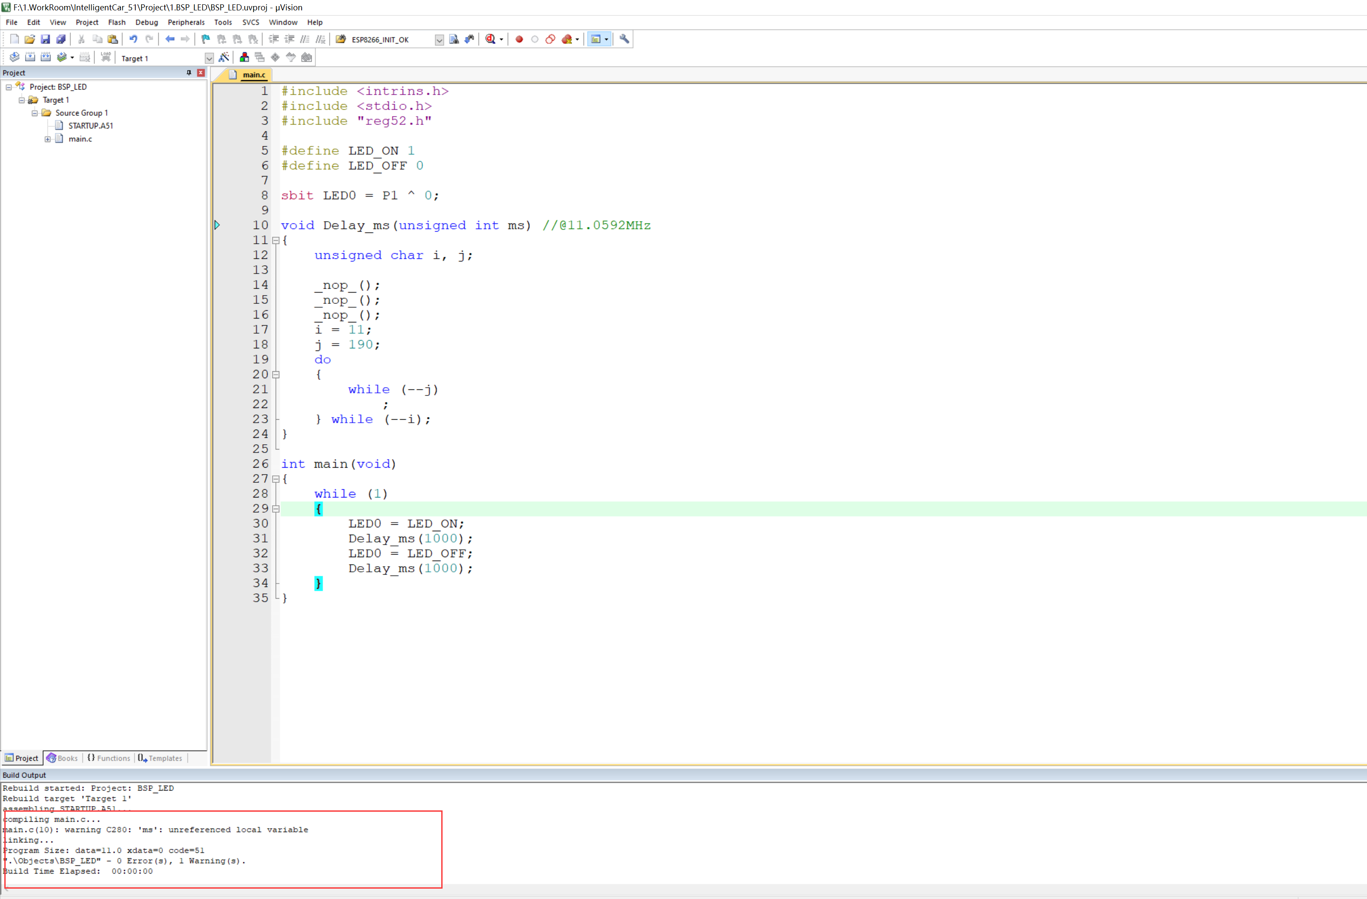Translate the current file icon

(14, 57)
